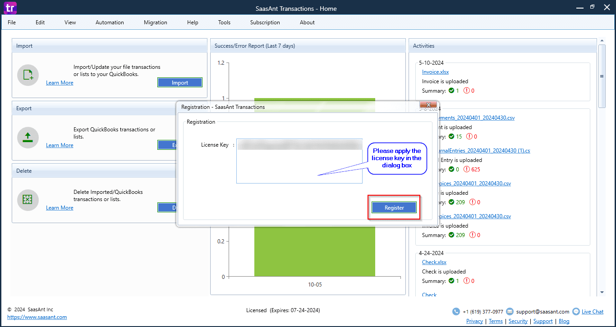
Task: Click the License Key input field
Action: pos(299,161)
